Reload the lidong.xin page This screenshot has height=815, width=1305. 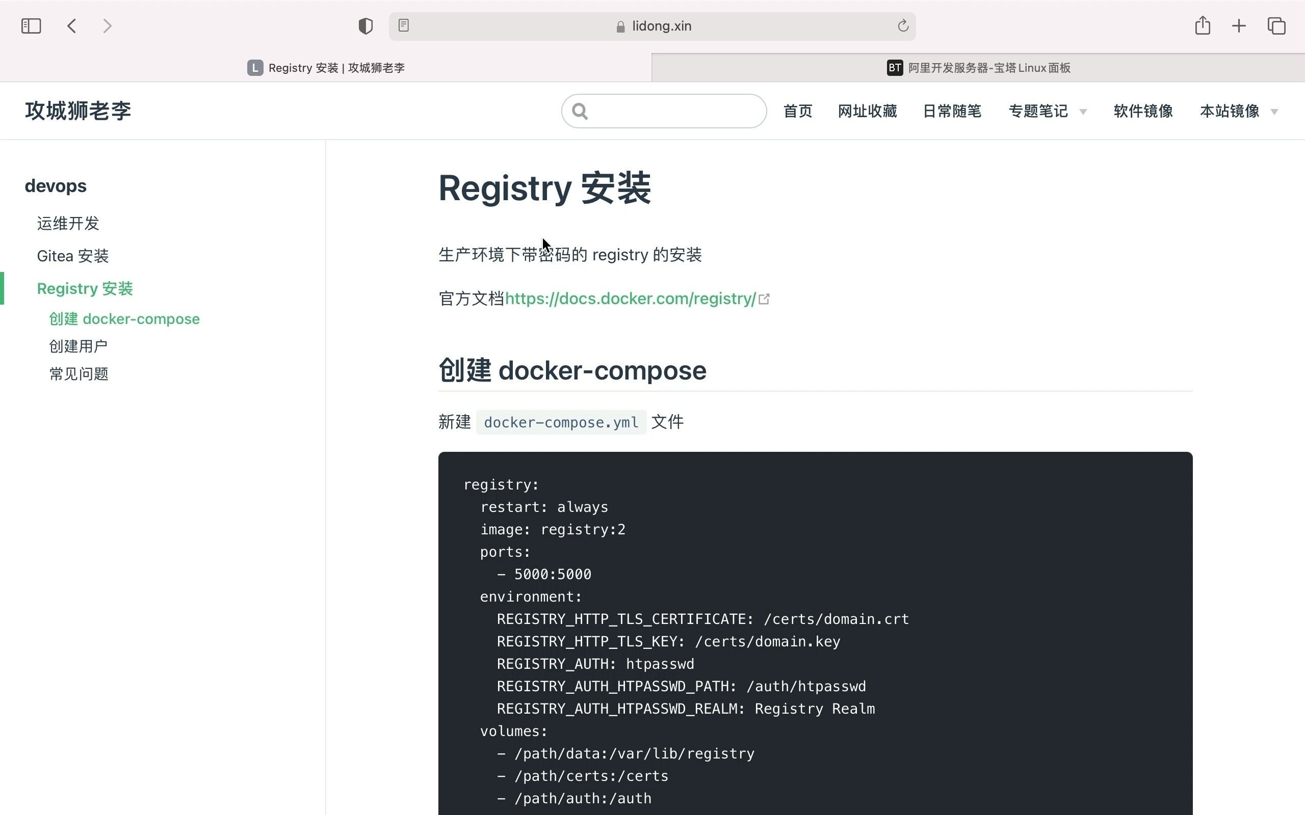point(903,26)
